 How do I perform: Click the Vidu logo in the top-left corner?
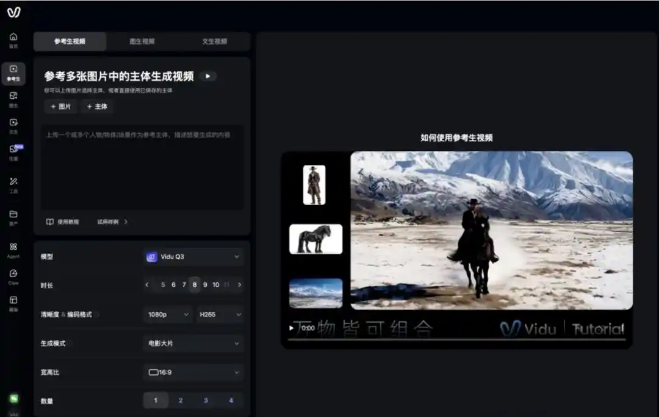13,13
